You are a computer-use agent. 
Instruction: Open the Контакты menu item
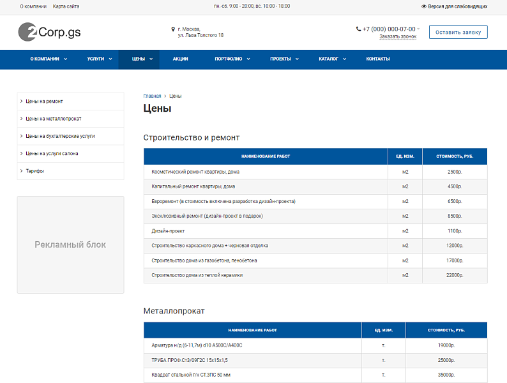point(377,59)
